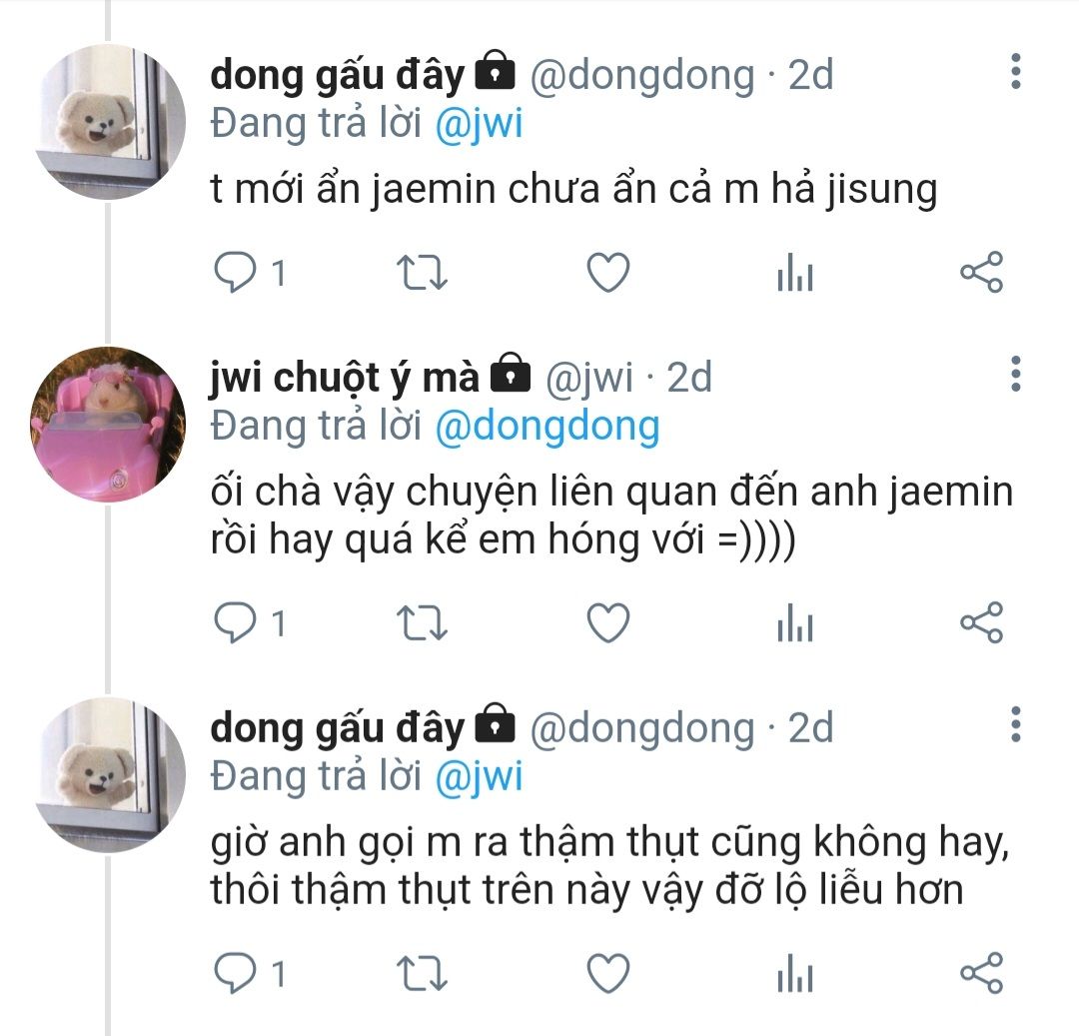Viewport: 1079px width, 1036px height.
Task: Open more options for first tweet
Action: pos(1016,71)
